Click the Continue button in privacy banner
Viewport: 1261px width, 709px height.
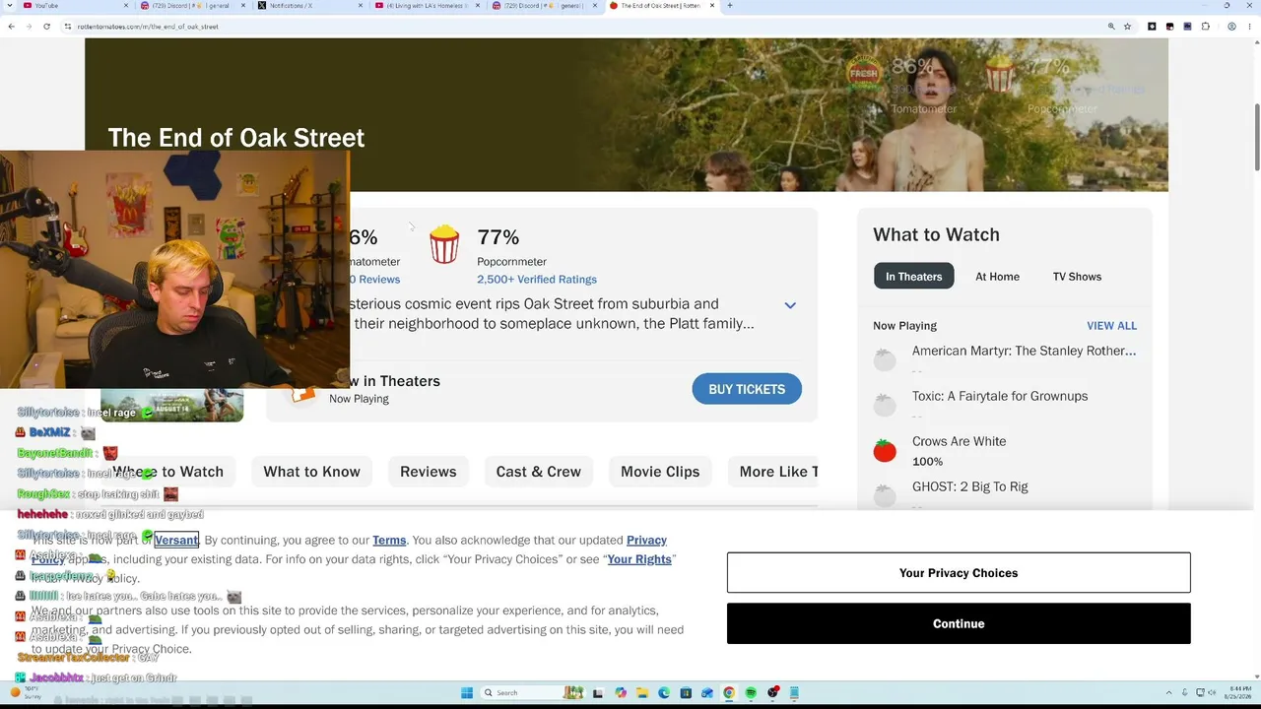tap(959, 623)
